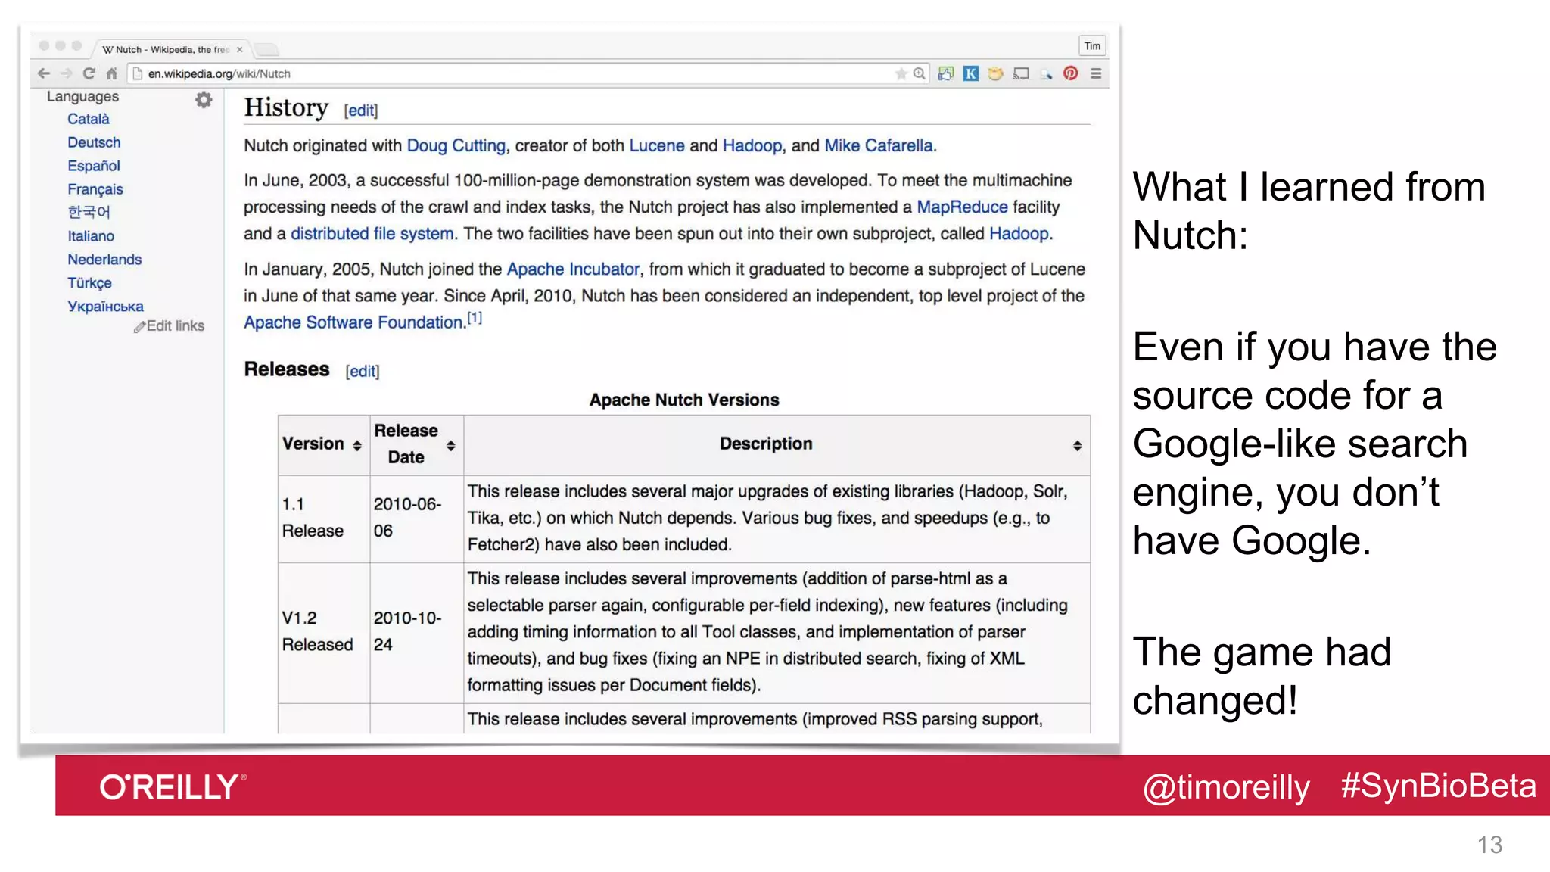Go to the browser home page
1550x872 pixels.
112,73
